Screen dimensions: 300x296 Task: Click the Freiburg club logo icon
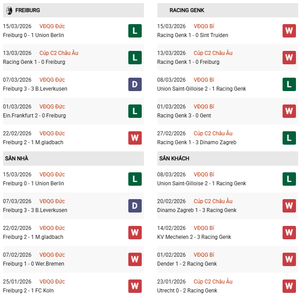point(9,10)
